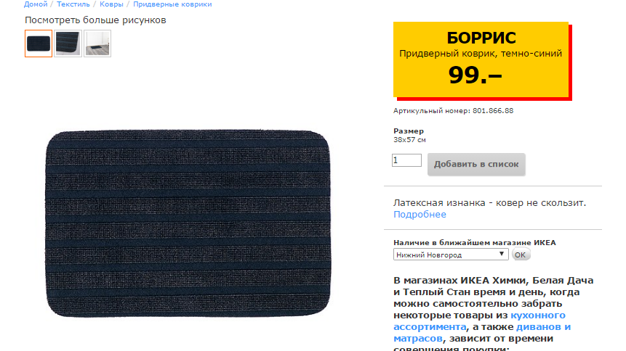Open the Подробнее link
Image resolution: width=626 pixels, height=351 pixels.
[420, 215]
